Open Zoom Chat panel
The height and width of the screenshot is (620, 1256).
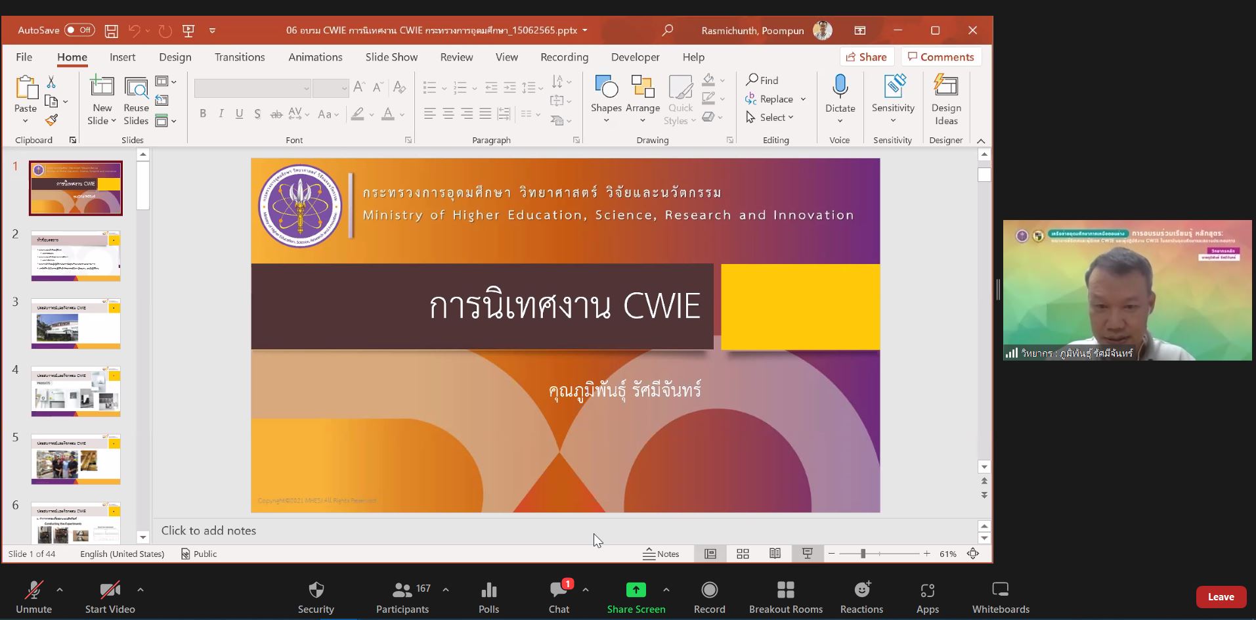click(x=559, y=598)
